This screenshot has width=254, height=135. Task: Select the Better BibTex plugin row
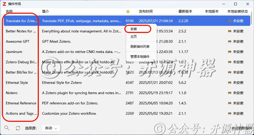[127, 72]
